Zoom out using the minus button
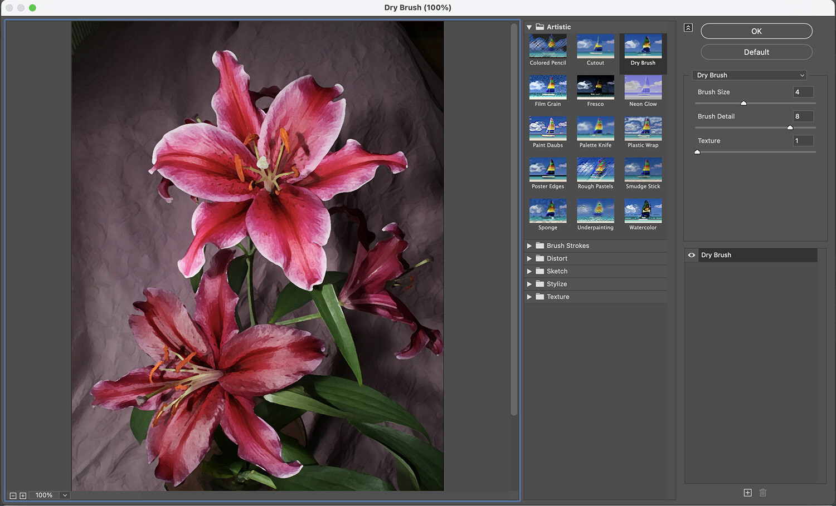 tap(14, 495)
